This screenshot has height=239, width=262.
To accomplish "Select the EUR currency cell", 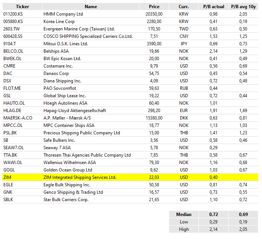I will point(184,111).
